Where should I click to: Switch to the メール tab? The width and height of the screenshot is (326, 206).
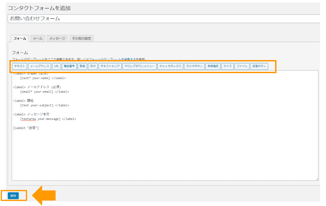(x=38, y=39)
